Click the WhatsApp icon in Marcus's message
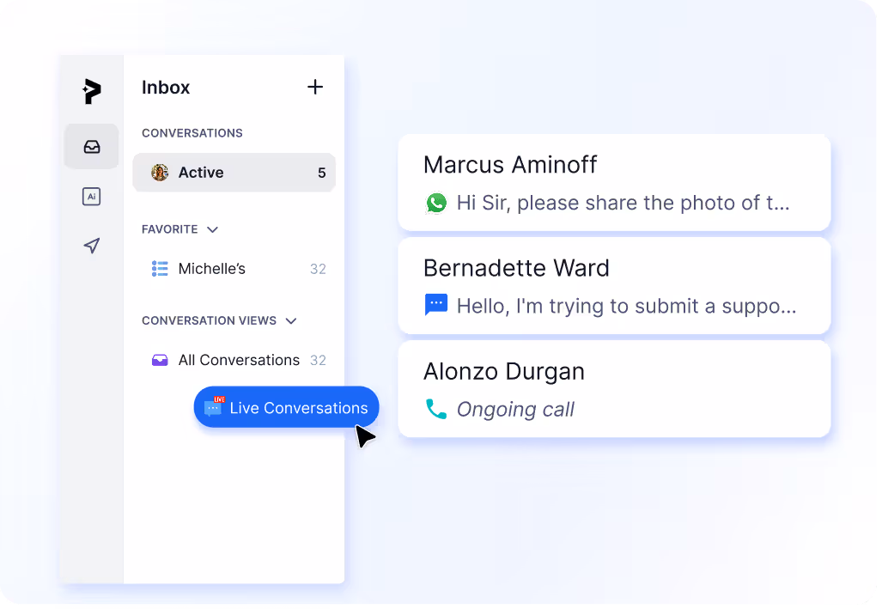Image resolution: width=888 pixels, height=609 pixels. tap(436, 203)
